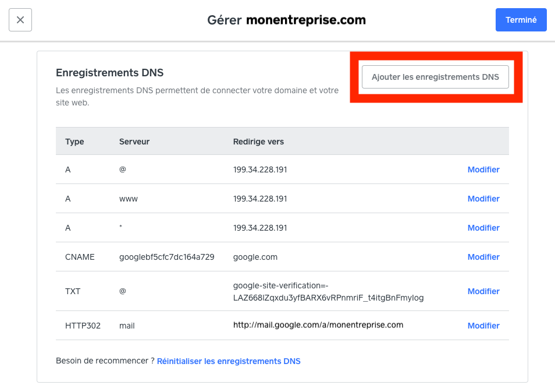Click Ajouter les enregistrements DNS button
The image size is (555, 392).
point(435,77)
